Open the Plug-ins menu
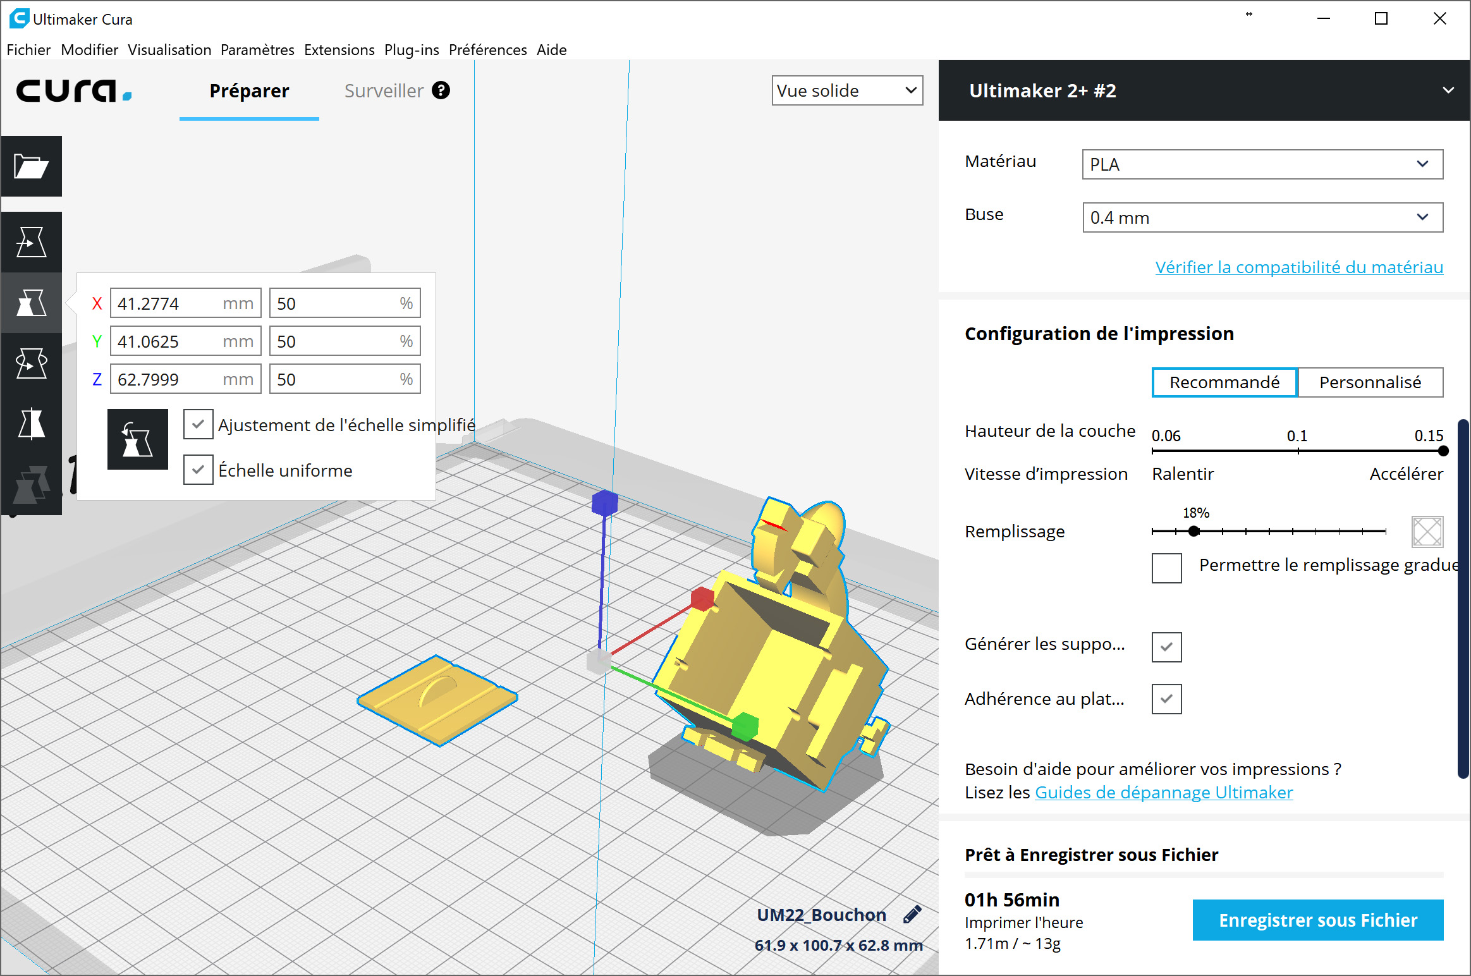This screenshot has width=1471, height=976. [x=412, y=49]
